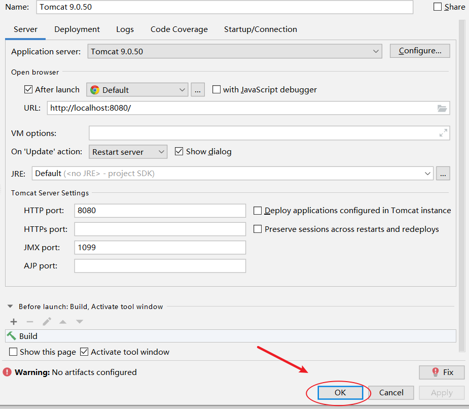Image resolution: width=469 pixels, height=409 pixels.
Task: Open the Code Coverage tab
Action: coord(179,29)
